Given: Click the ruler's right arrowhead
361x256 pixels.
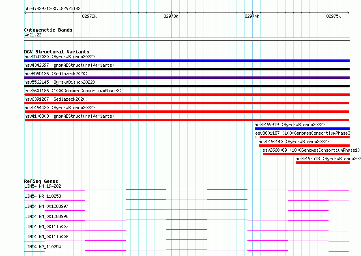Looking at the screenshot, I should (x=348, y=13).
